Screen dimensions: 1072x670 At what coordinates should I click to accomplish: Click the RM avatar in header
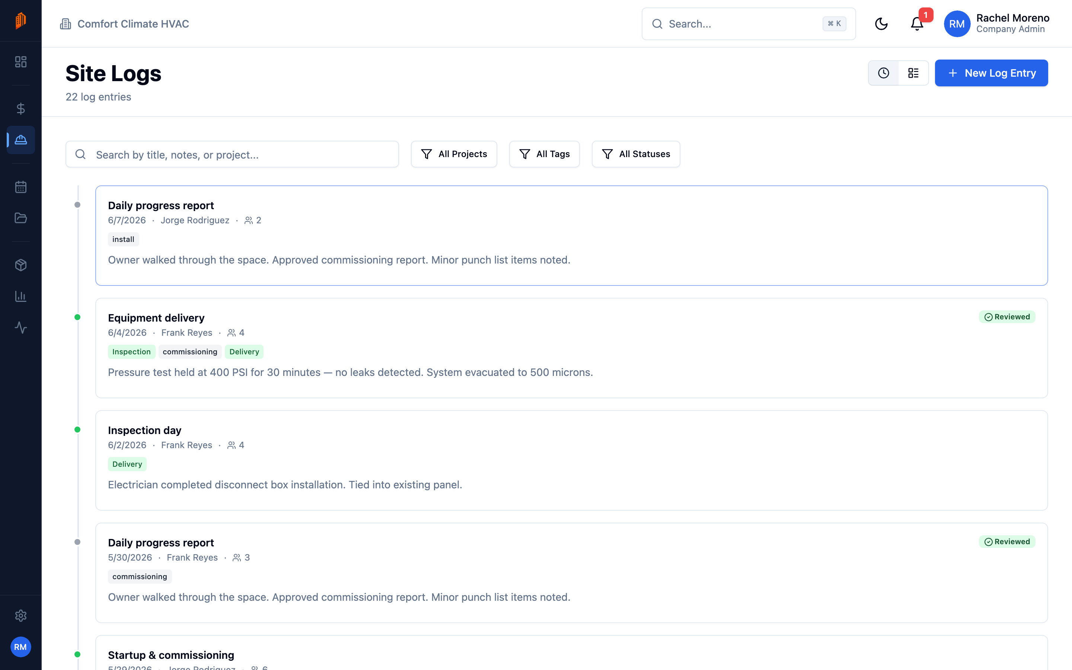[x=957, y=24]
